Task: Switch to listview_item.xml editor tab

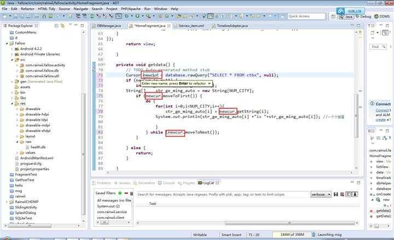Action: tap(189, 26)
